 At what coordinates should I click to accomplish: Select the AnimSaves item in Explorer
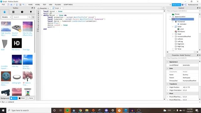click(181, 31)
